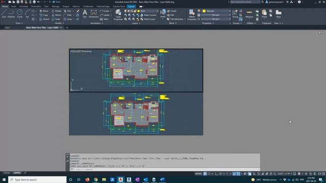Click the Measure tool

pos(249,14)
